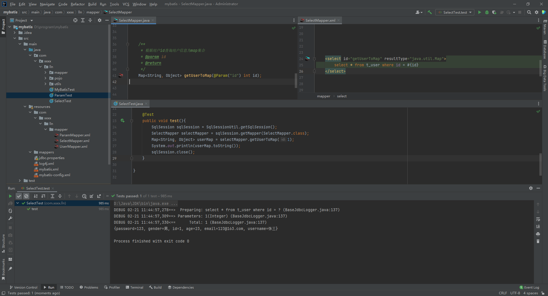Rerun tests with Run panel play button
The image size is (548, 296).
(x=10, y=196)
